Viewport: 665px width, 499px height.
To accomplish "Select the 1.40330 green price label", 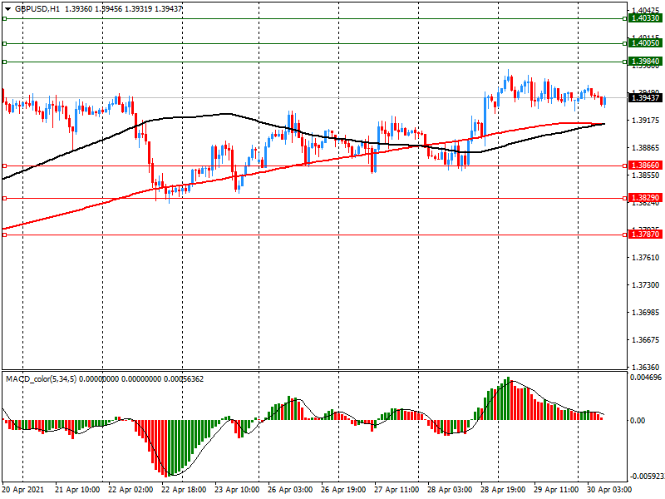I will tap(645, 18).
